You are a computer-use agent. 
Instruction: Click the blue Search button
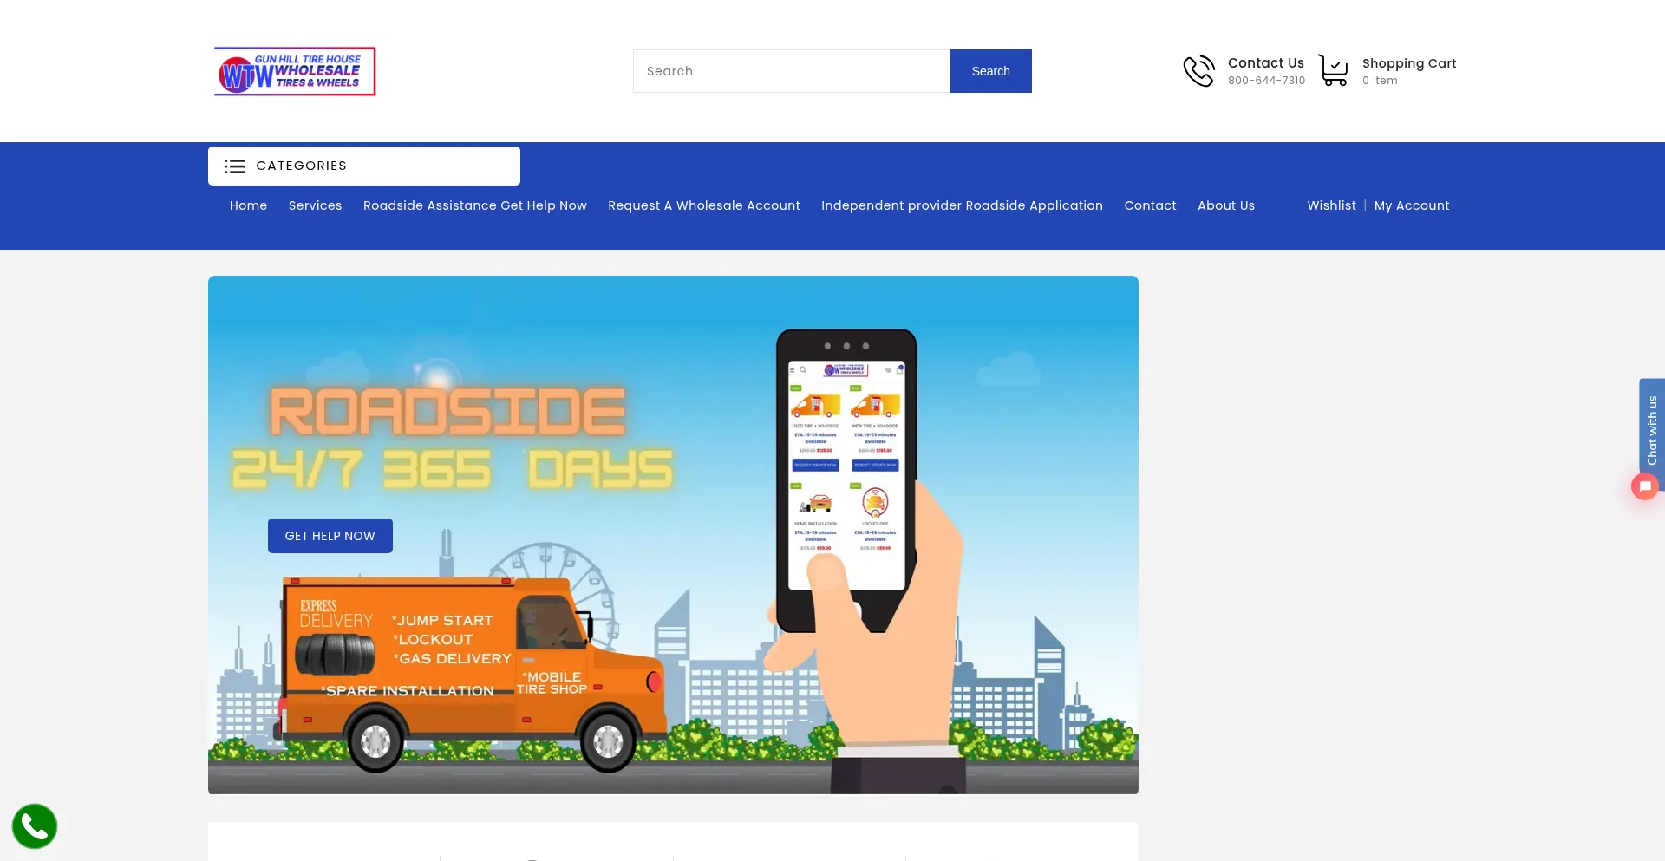point(990,71)
